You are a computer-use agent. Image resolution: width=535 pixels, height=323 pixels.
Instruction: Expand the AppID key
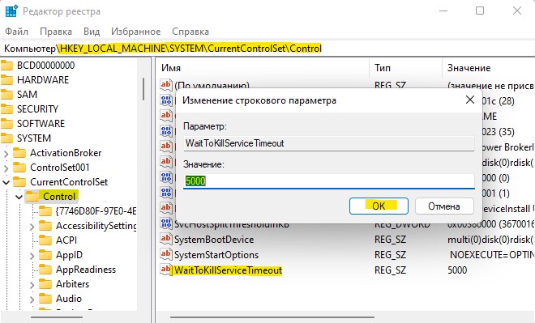[32, 256]
